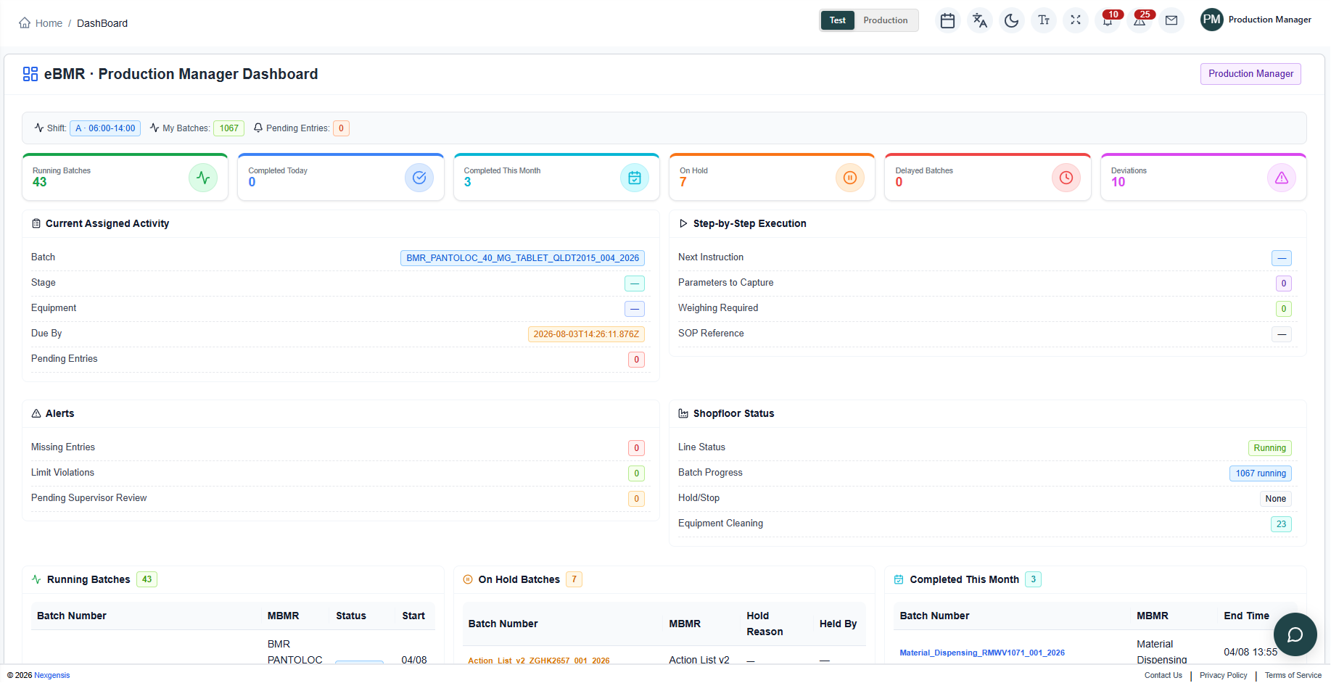Click the Completed Today checkmark icon
The height and width of the screenshot is (683, 1331).
[419, 178]
